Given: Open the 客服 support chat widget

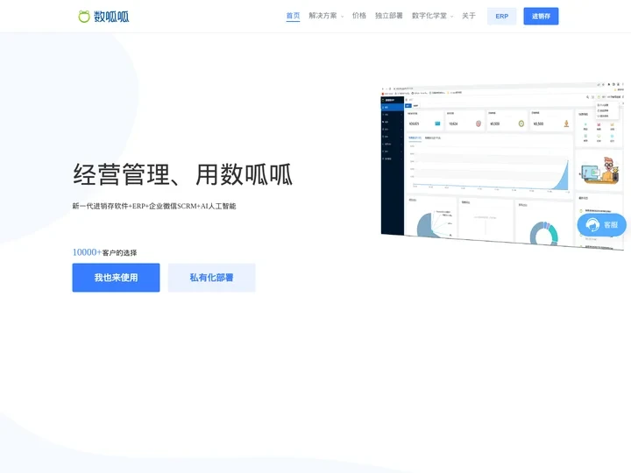Looking at the screenshot, I should click(x=601, y=224).
